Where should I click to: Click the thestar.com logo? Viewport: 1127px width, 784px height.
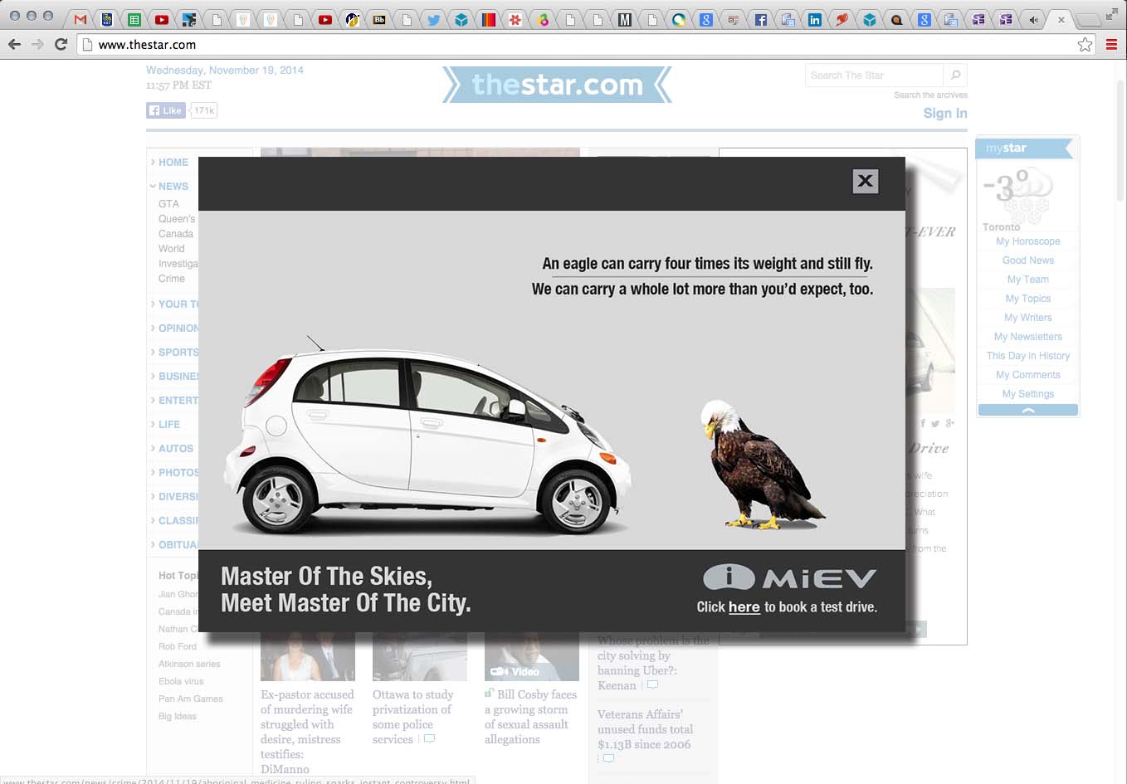tap(557, 85)
